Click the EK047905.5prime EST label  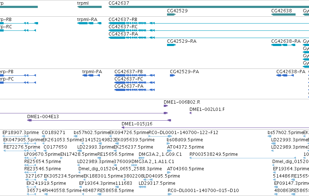pyautogui.click(x=23, y=140)
